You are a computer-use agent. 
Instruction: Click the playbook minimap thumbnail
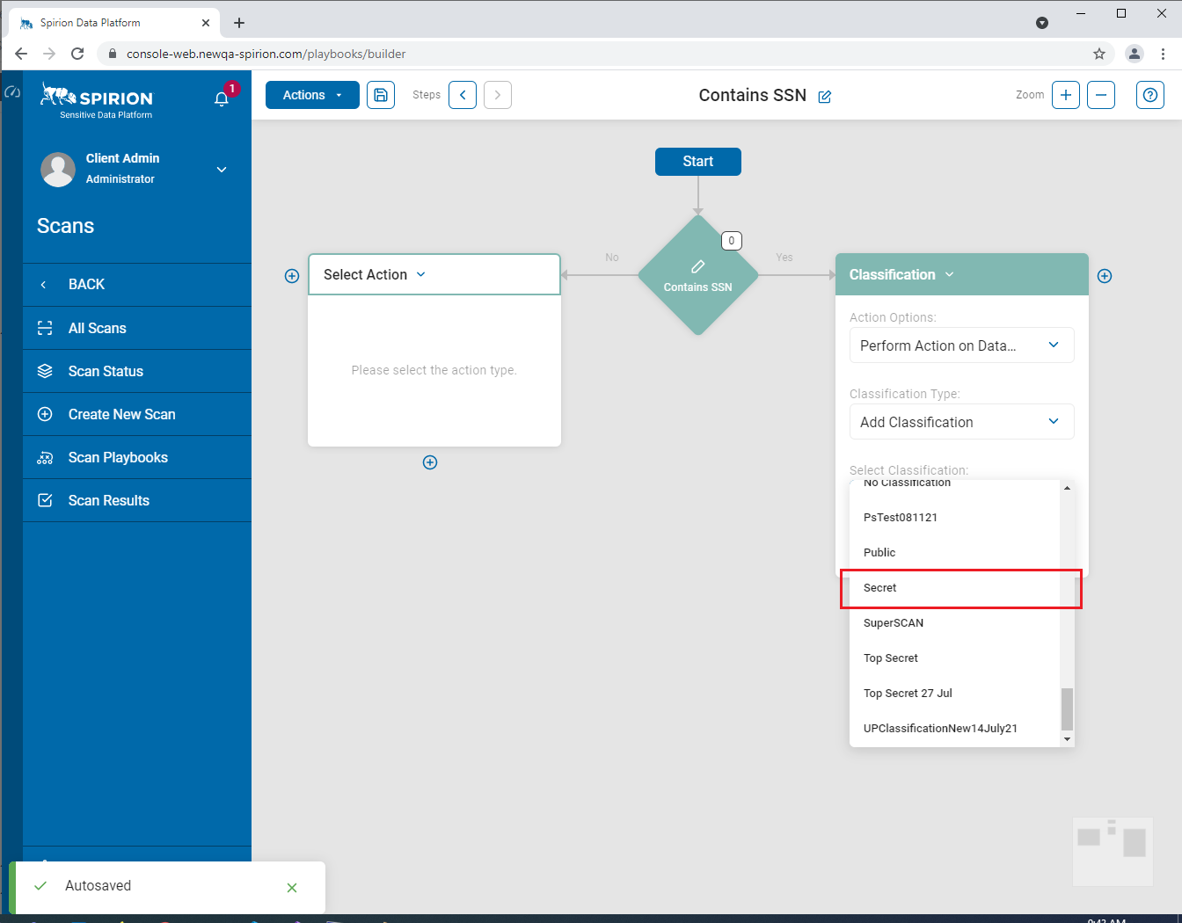pos(1113,852)
